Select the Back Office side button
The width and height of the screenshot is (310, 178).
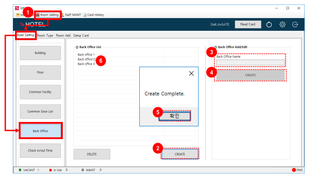pyautogui.click(x=41, y=131)
